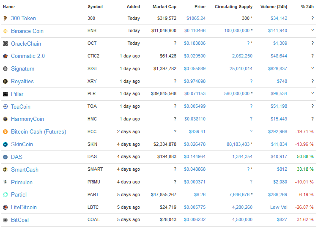Screen dimensions: 318x227
Task: Sort table by Volume (24h) header
Action: pos(274,7)
